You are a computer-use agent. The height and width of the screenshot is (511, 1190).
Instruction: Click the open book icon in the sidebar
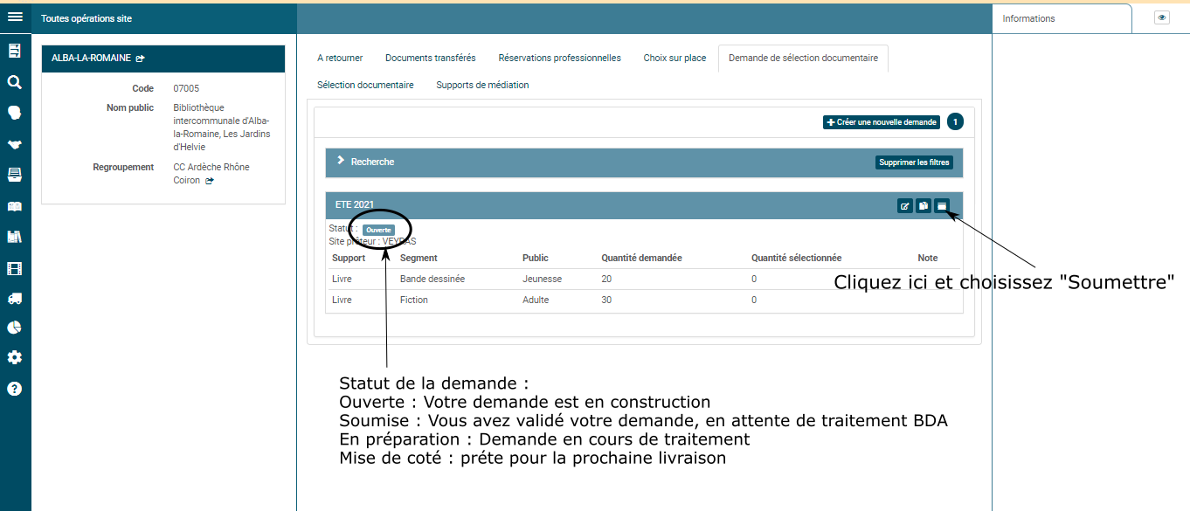click(x=14, y=206)
